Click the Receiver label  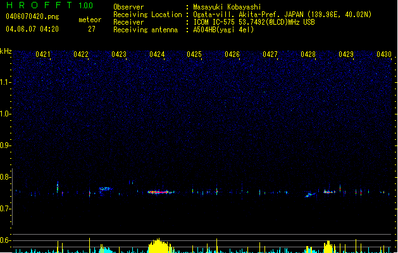coord(128,22)
